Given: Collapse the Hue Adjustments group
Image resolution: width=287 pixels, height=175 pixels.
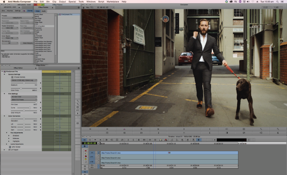Looking at the screenshot, I should click(x=7, y=133).
